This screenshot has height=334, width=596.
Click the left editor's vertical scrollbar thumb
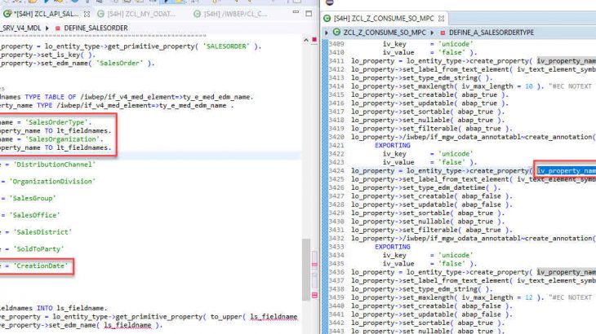[x=306, y=269]
